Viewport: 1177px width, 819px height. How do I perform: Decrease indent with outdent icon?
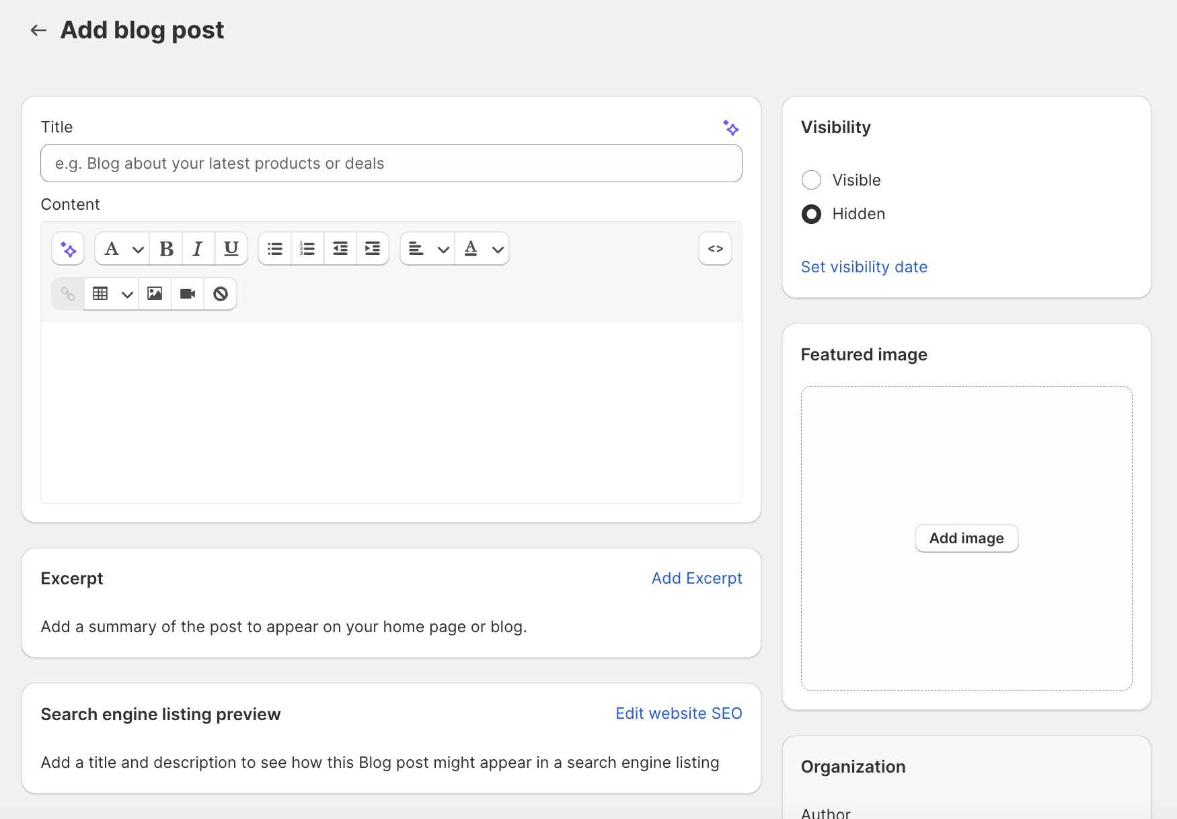click(340, 249)
